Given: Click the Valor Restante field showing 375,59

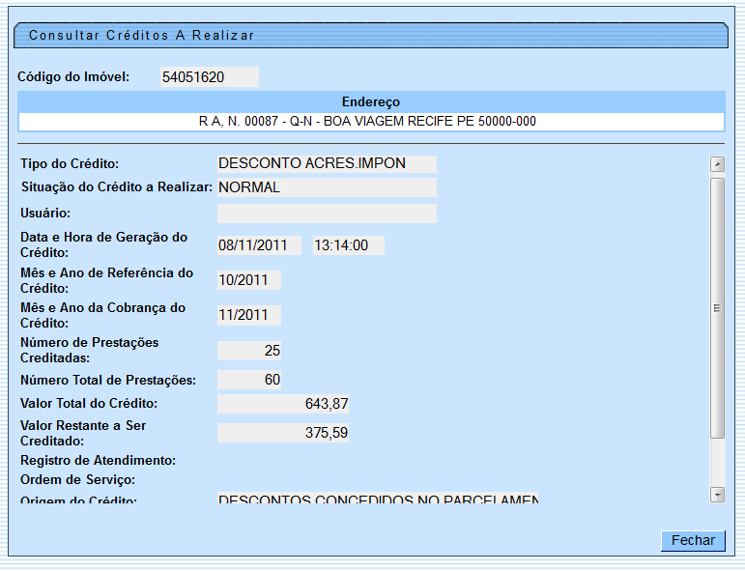Looking at the screenshot, I should pyautogui.click(x=283, y=433).
